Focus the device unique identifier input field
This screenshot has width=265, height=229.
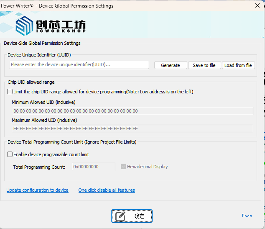pos(79,65)
